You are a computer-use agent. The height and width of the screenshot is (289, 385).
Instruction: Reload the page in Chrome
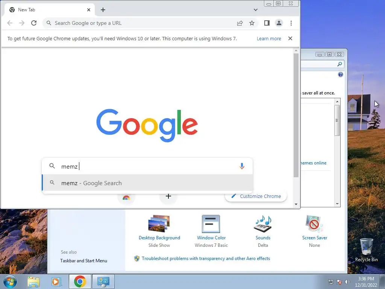click(x=34, y=23)
